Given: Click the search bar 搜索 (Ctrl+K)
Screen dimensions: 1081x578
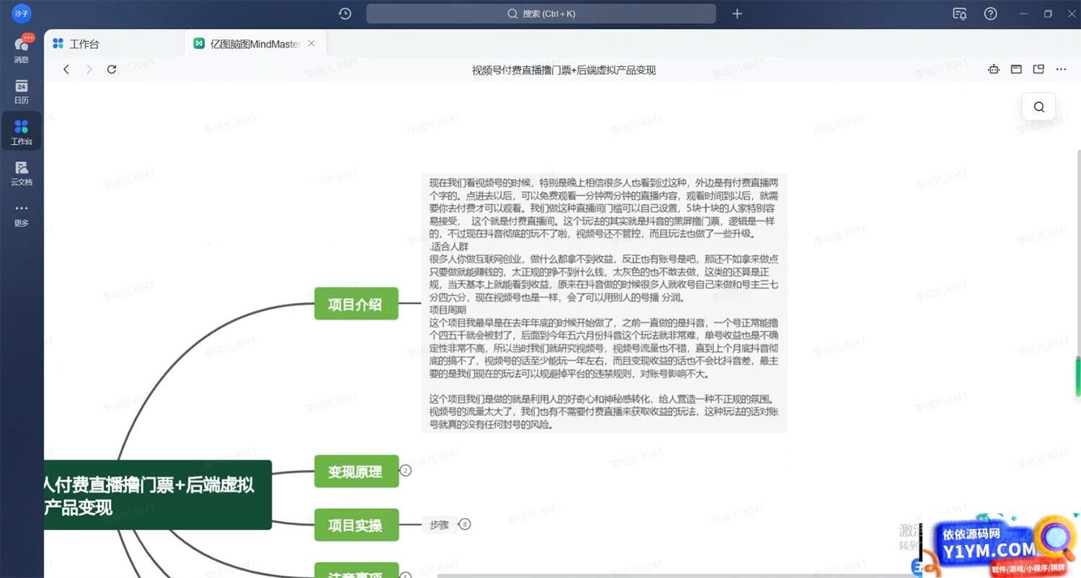Looking at the screenshot, I should pyautogui.click(x=540, y=14).
